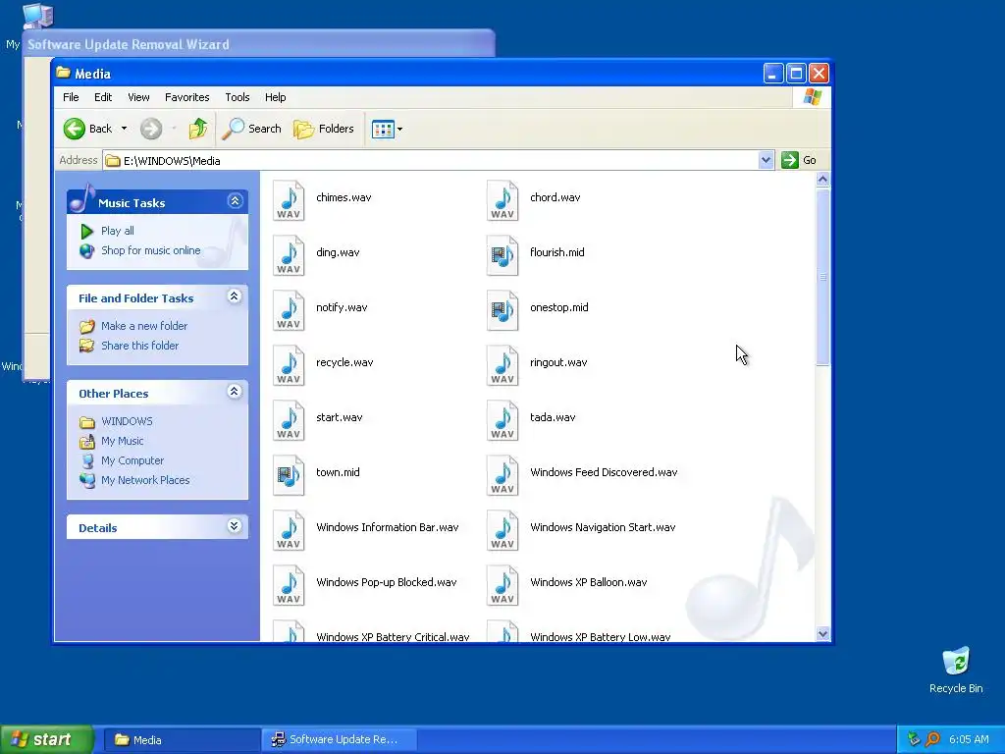The image size is (1005, 754).
Task: Click the Windows XP Battery Low.wav filename
Action: (x=601, y=636)
